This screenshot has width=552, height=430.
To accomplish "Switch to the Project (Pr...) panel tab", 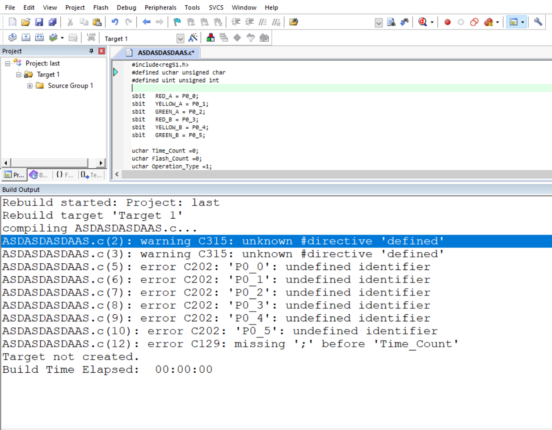I will [x=14, y=175].
